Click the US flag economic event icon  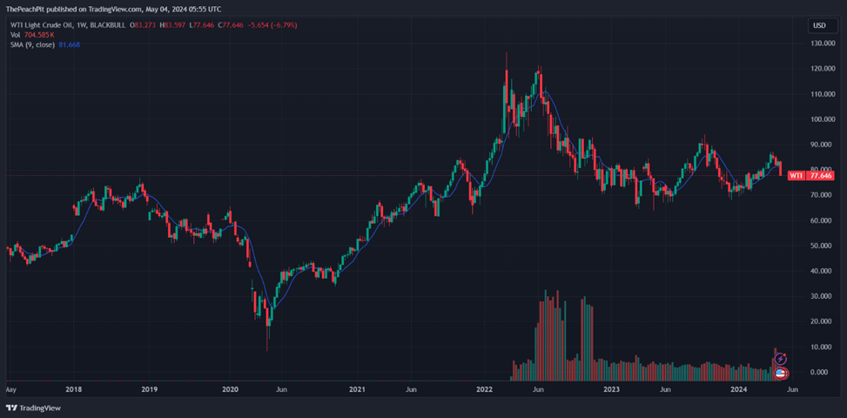pyautogui.click(x=781, y=373)
